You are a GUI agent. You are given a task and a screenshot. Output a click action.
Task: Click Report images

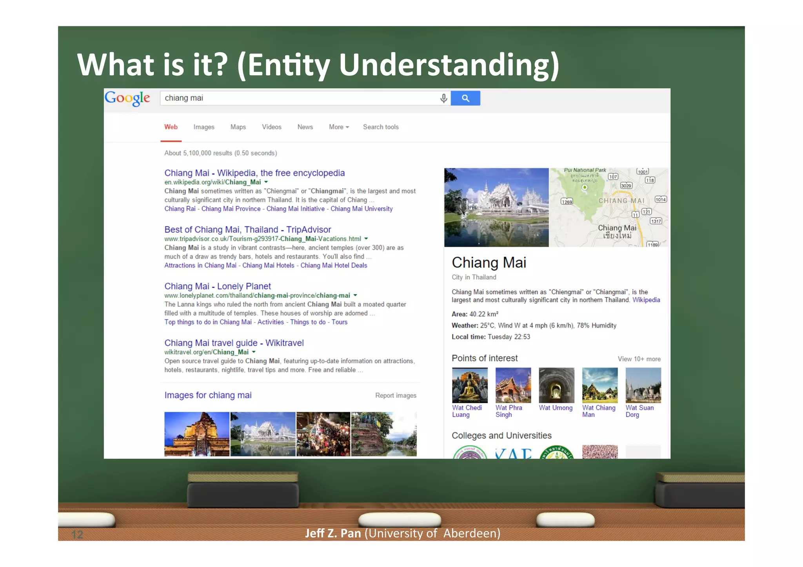[x=396, y=395]
